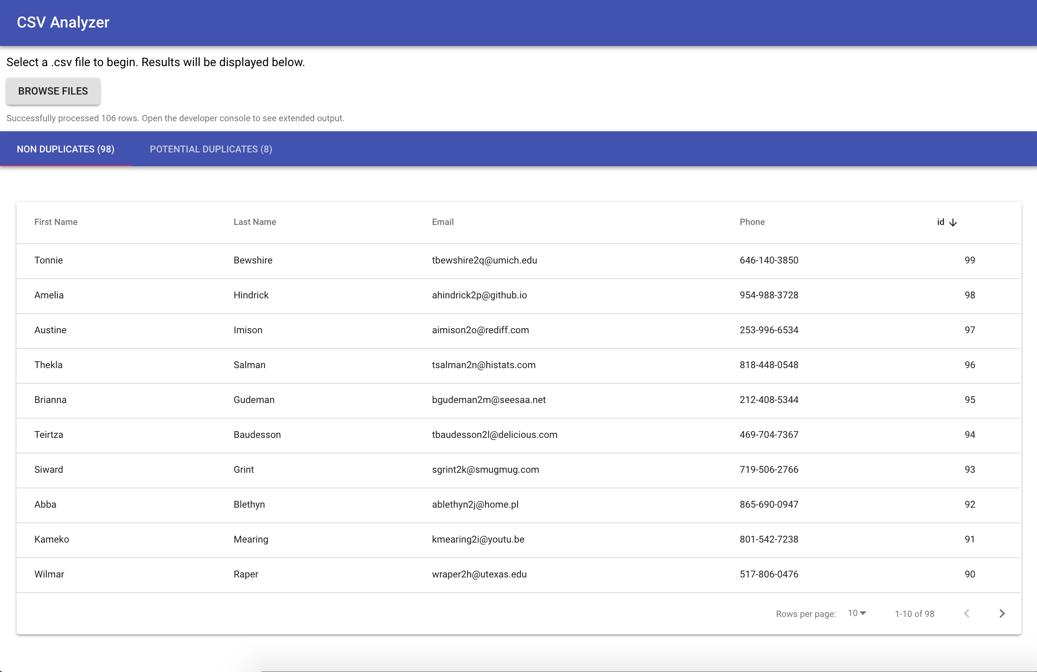Click phone number 801-542-7238
1037x672 pixels.
[769, 539]
